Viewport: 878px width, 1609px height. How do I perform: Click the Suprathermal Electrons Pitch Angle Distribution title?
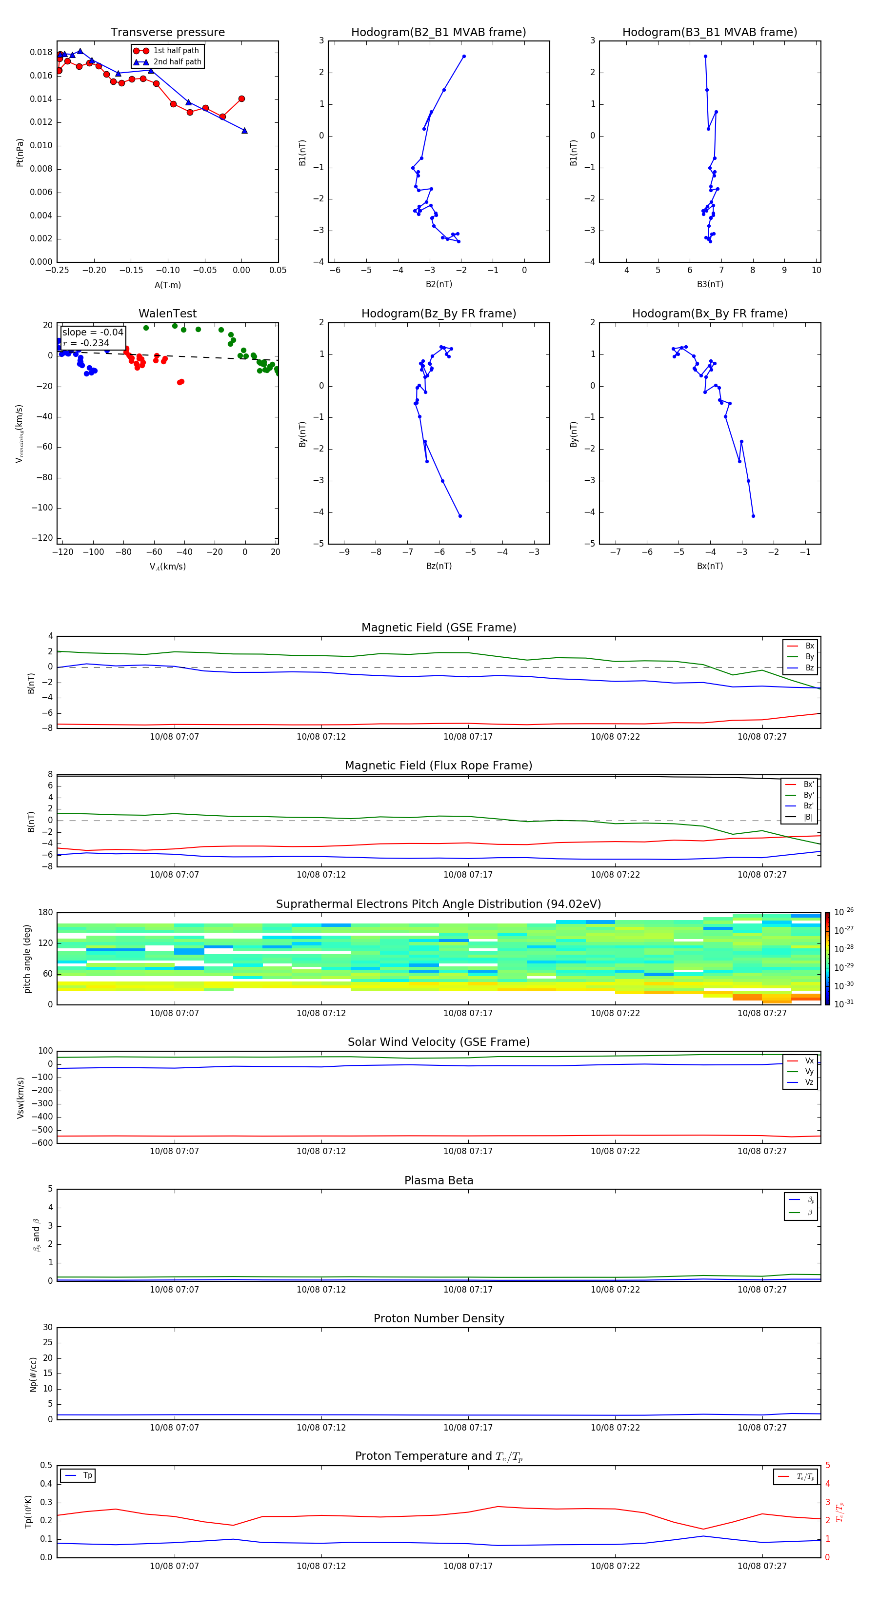(439, 904)
